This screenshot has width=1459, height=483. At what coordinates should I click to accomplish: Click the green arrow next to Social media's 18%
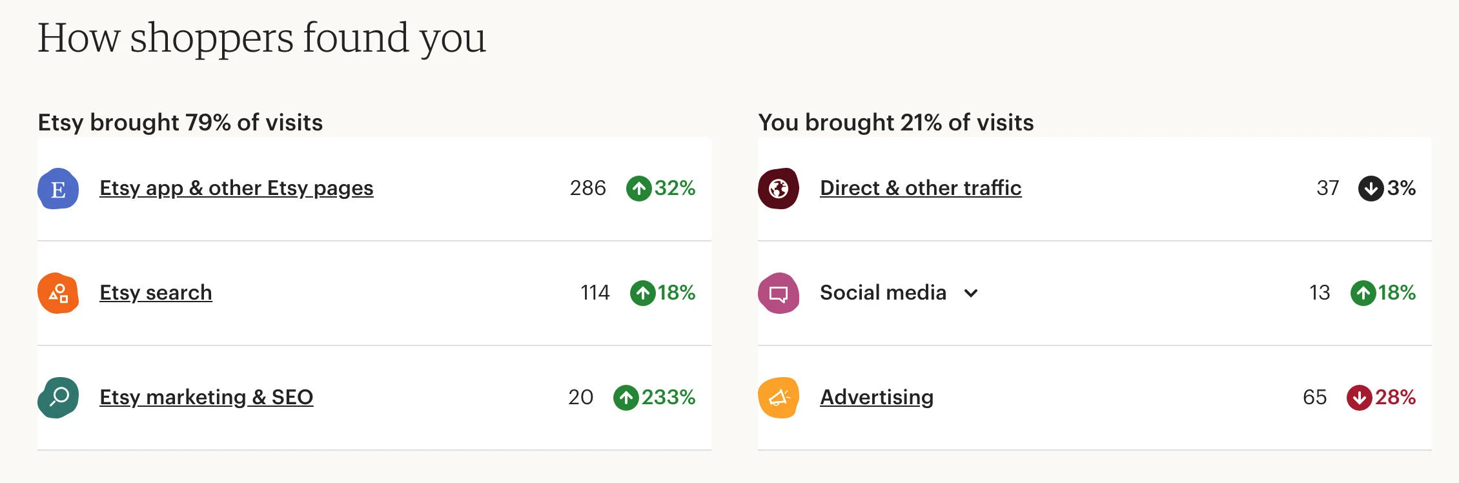pos(1364,293)
